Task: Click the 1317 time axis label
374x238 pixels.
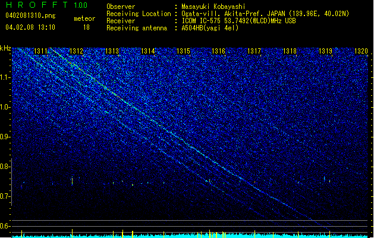Action: click(254, 51)
